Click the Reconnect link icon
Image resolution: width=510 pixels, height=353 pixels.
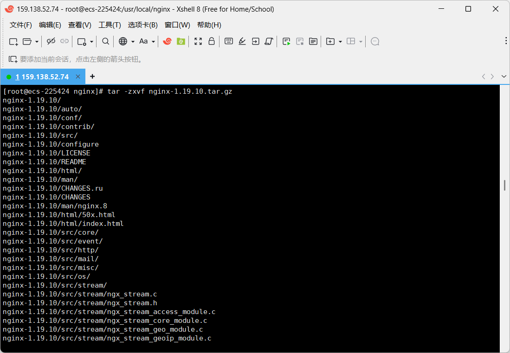click(65, 41)
